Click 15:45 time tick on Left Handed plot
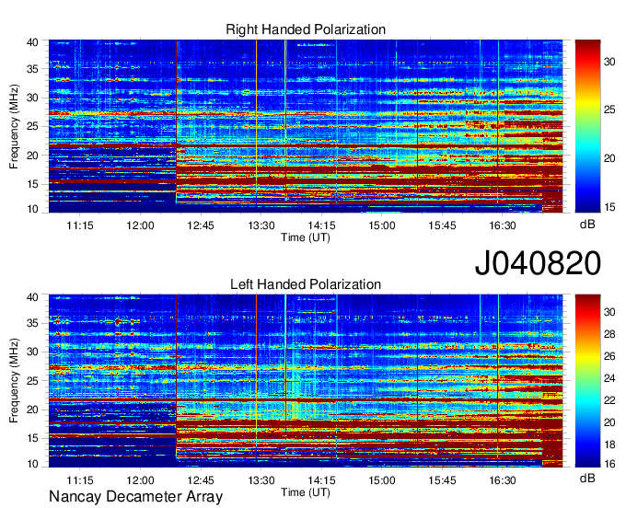 click(x=442, y=480)
